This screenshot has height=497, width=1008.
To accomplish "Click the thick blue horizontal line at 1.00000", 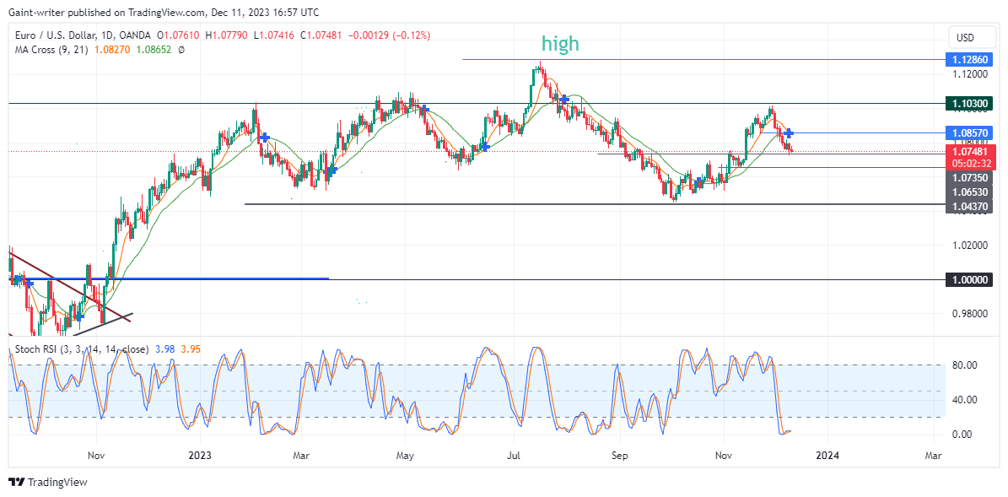I will tap(169, 279).
